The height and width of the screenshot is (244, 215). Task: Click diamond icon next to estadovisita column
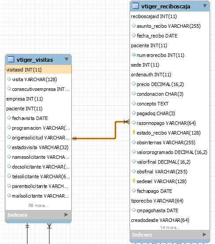pyautogui.click(x=9, y=147)
